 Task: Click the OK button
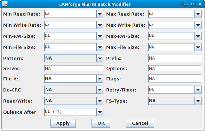pyautogui.click(x=101, y=123)
